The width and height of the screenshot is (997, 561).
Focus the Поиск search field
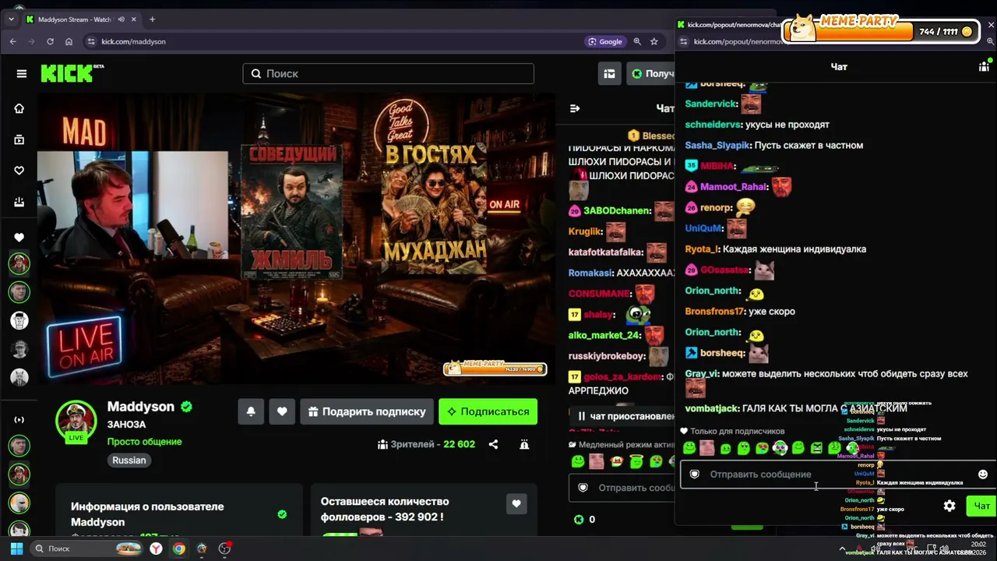[x=388, y=73]
